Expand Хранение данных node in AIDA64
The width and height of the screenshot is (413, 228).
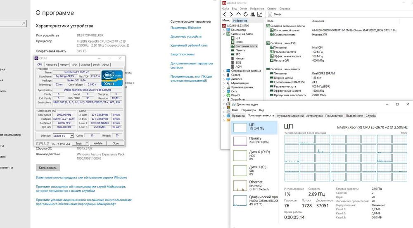tap(224, 87)
